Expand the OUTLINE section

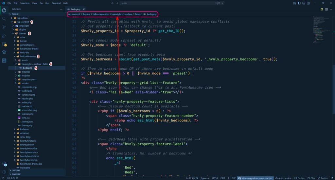point(16,171)
